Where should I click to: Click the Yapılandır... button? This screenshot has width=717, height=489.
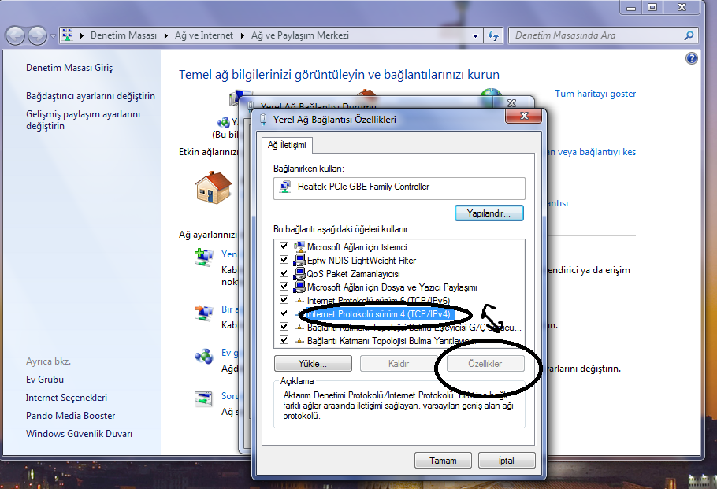tap(489, 213)
